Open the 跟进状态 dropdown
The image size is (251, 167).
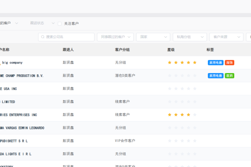click(x=42, y=23)
